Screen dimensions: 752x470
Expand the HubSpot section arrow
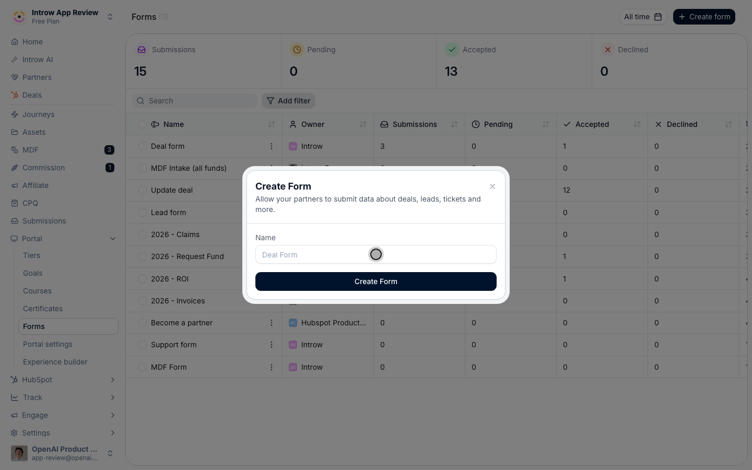pyautogui.click(x=113, y=380)
